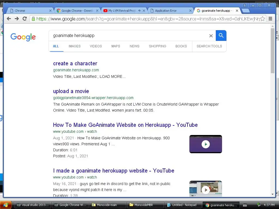Switch to the Google Chrome - Download tab
Image resolution: width=279 pixels, height=209 pixels.
[x=77, y=11]
